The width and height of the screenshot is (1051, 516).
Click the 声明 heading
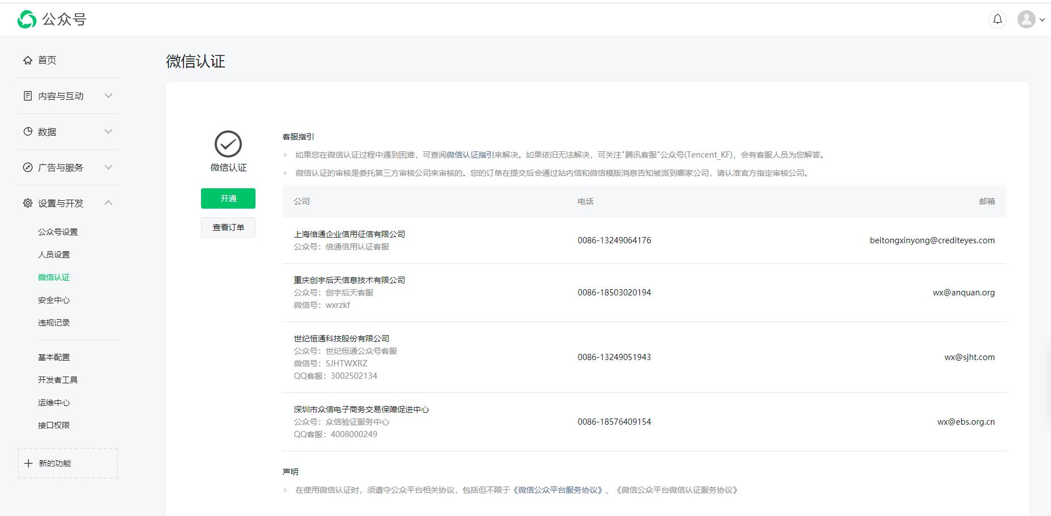pyautogui.click(x=290, y=472)
